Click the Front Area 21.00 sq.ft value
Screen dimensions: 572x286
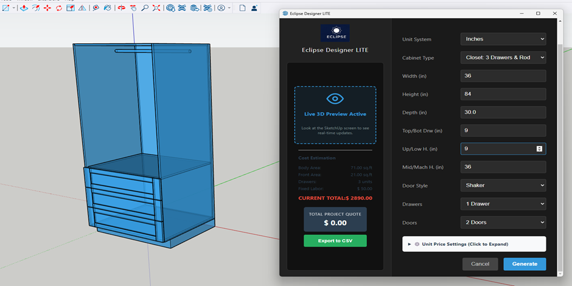361,175
